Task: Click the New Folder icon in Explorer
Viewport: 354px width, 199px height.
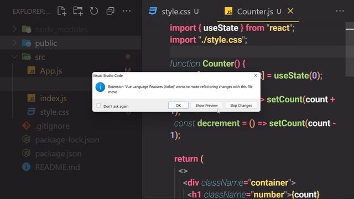Action: coord(78,11)
